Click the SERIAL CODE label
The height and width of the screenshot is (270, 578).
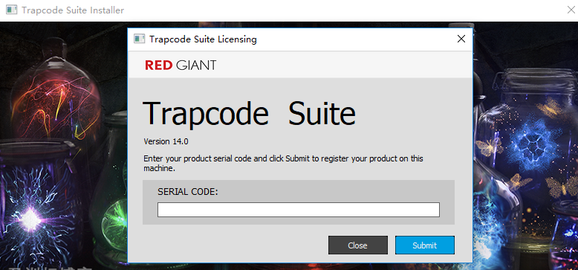click(x=188, y=192)
